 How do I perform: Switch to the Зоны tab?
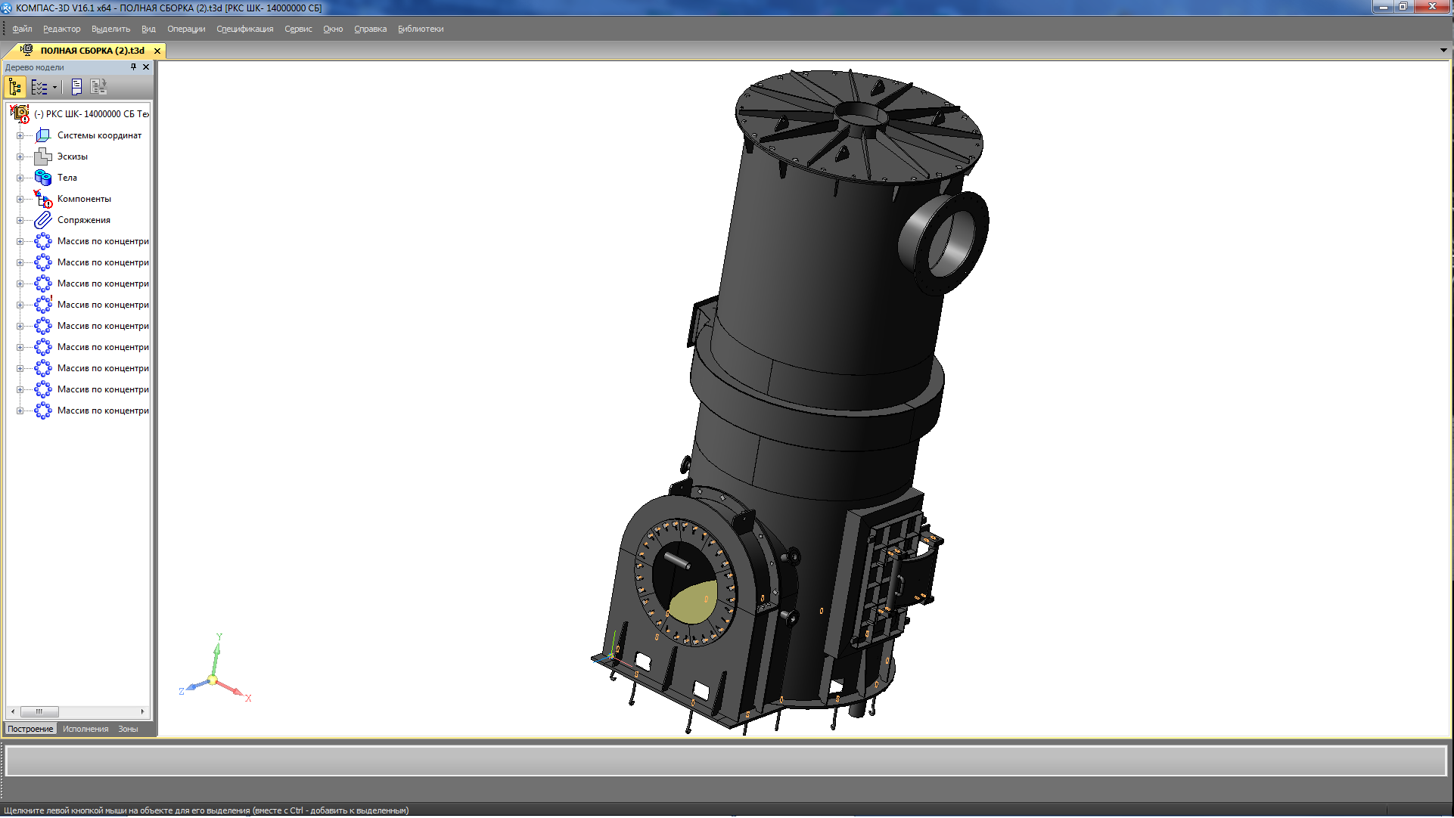128,729
